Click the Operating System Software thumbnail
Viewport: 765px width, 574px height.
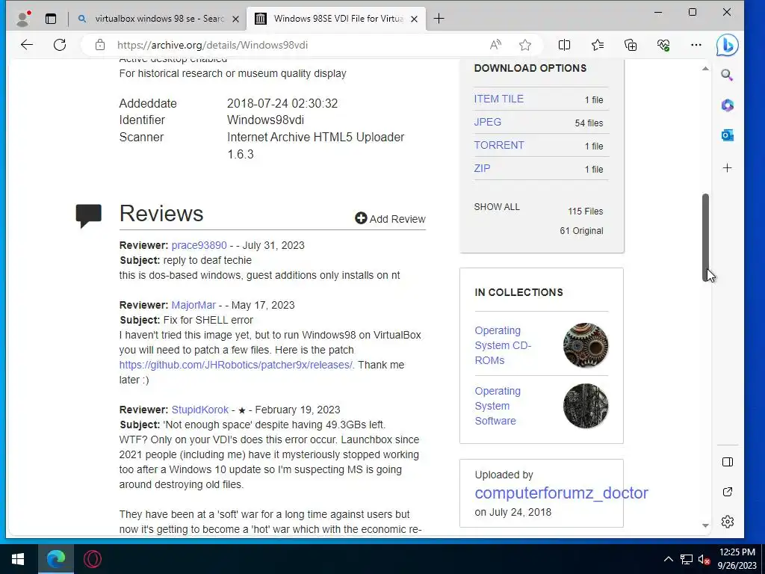tap(586, 406)
